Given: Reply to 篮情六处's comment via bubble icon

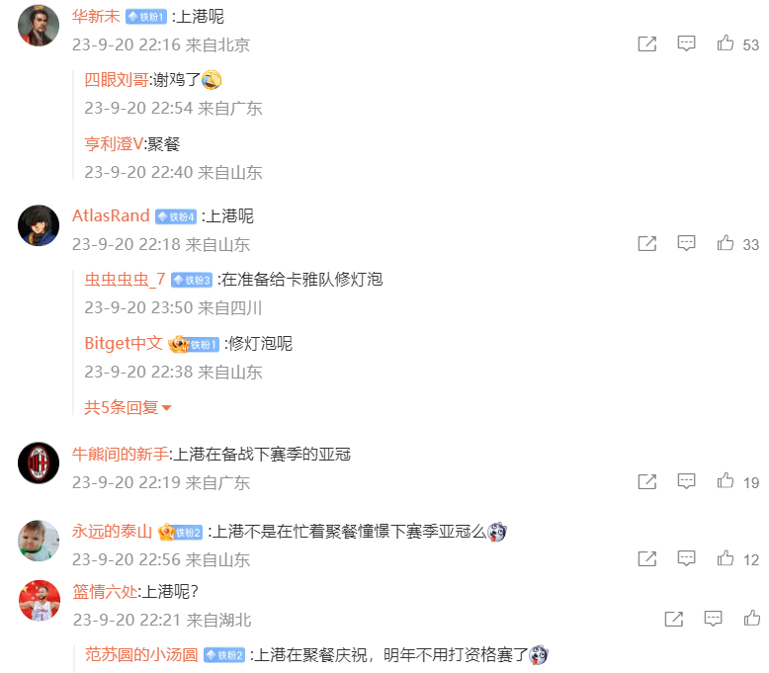Looking at the screenshot, I should [713, 619].
